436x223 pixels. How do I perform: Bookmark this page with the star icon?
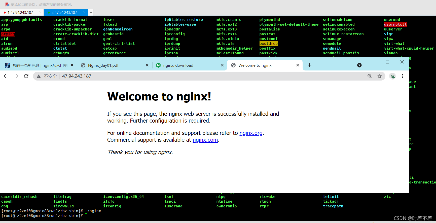tap(380, 76)
